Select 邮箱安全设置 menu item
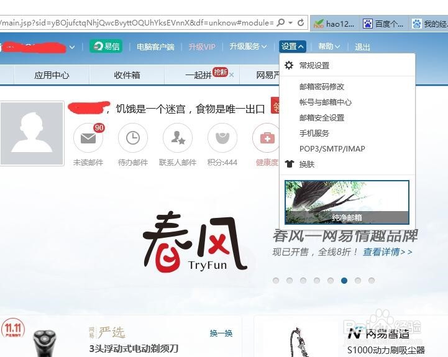448x357 pixels. coord(322,117)
